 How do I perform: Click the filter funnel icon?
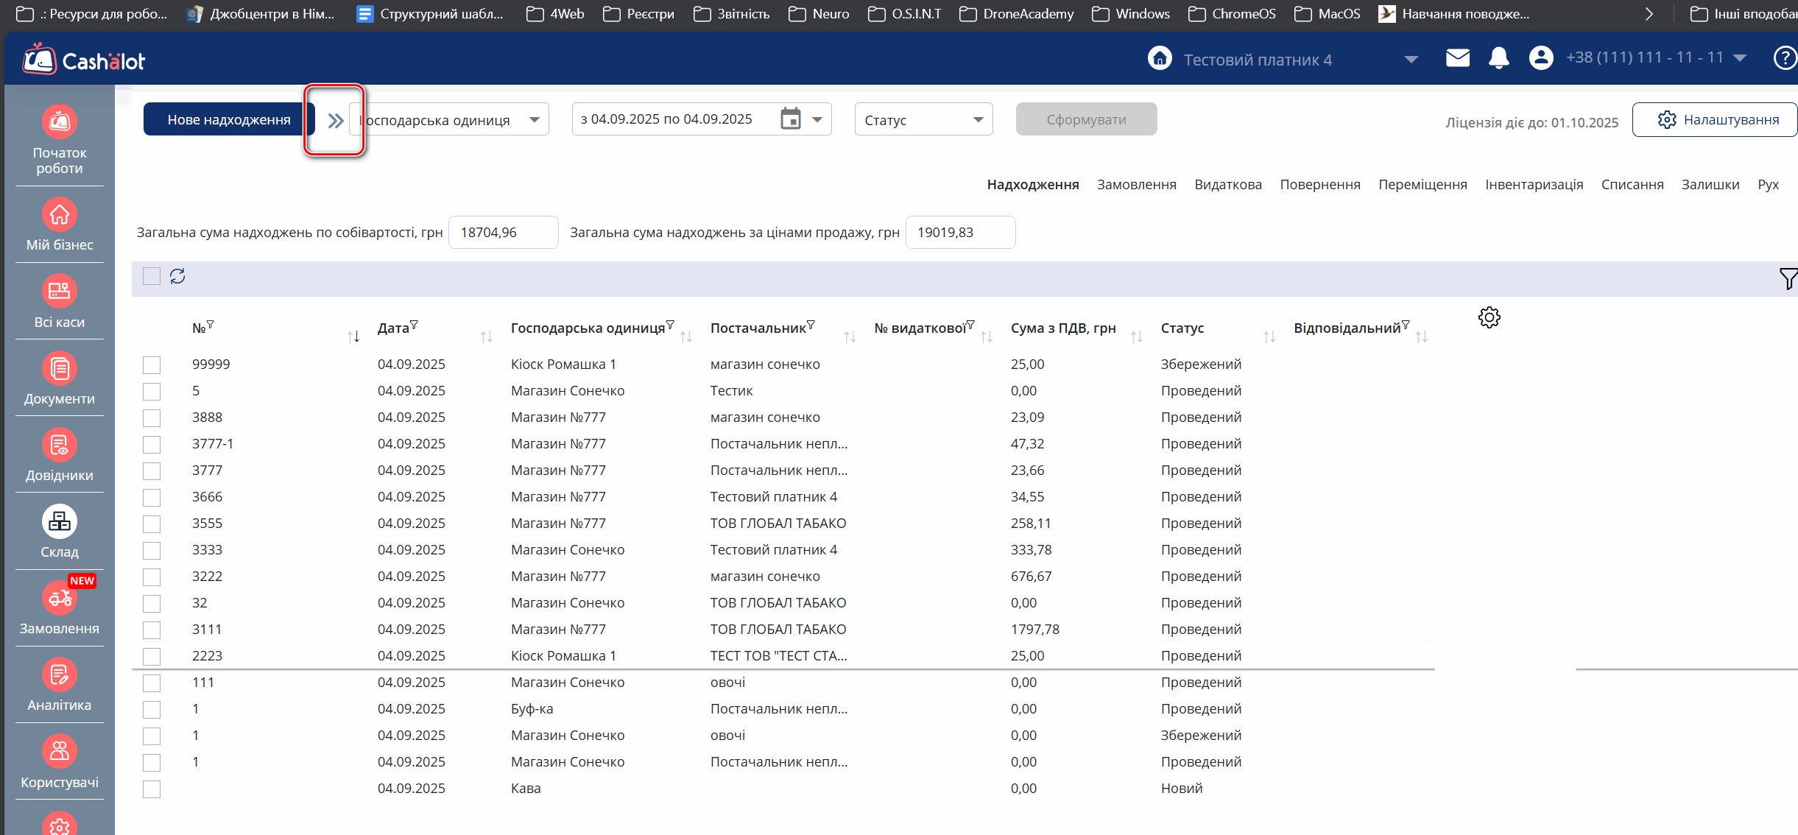[1788, 278]
